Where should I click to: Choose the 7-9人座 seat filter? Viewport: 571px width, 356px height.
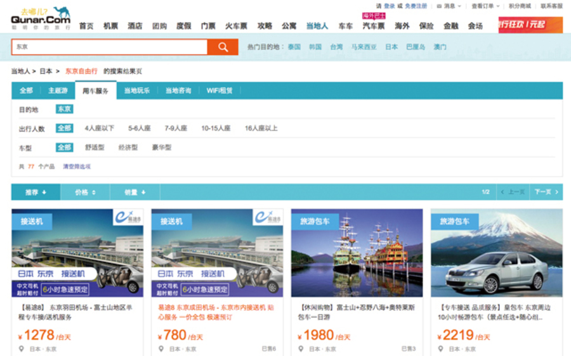click(x=176, y=128)
